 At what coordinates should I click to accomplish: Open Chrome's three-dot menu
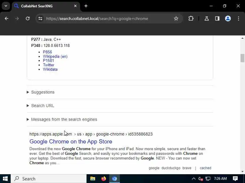(x=239, y=18)
